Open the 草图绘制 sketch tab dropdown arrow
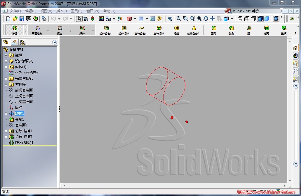Image resolution: width=301 pixels, height=196 pixels. tap(48, 31)
